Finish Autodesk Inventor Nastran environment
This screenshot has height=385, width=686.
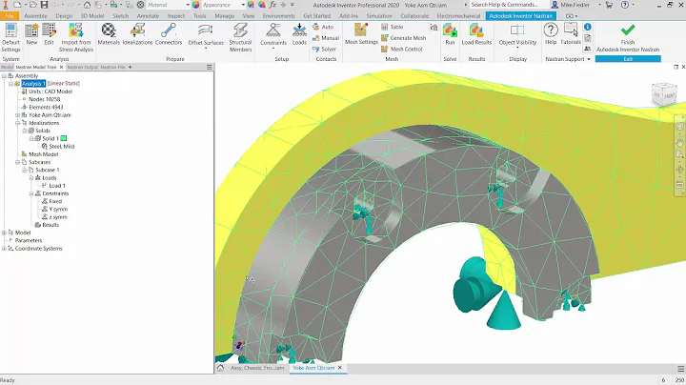[x=628, y=38]
